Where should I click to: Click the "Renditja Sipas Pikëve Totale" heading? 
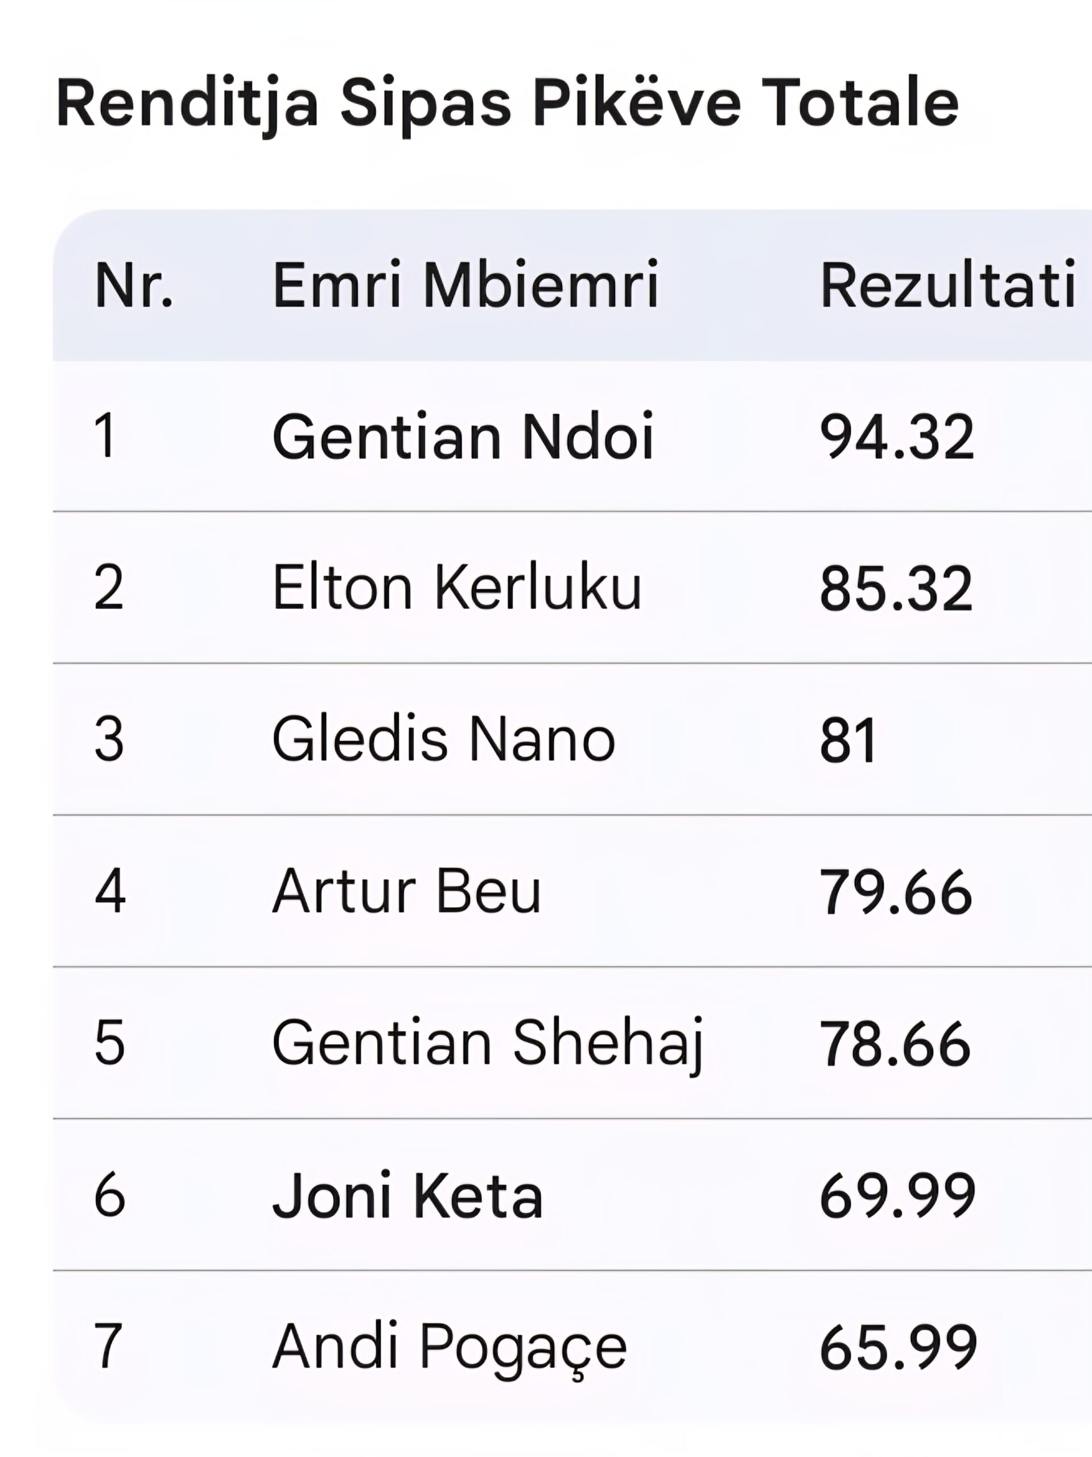(507, 104)
